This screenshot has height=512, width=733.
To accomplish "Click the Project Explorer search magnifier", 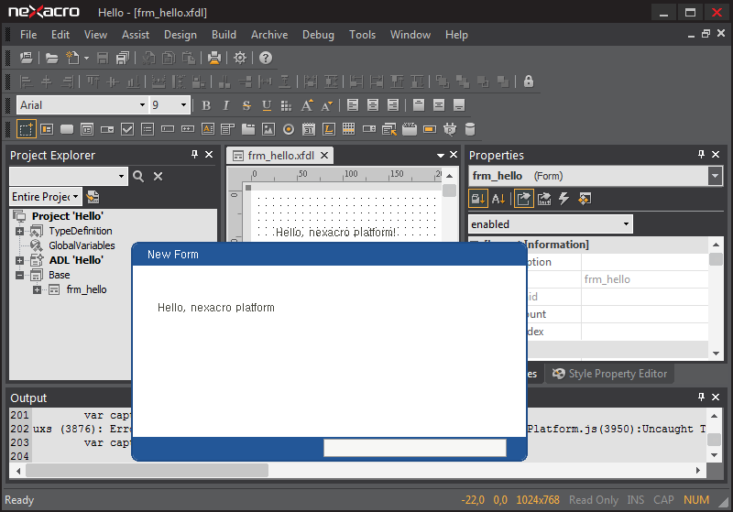I will coord(138,177).
